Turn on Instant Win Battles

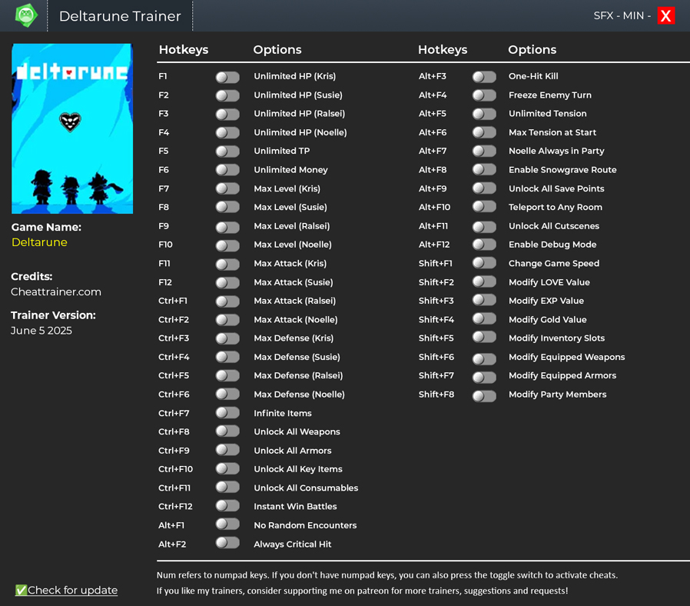(227, 505)
